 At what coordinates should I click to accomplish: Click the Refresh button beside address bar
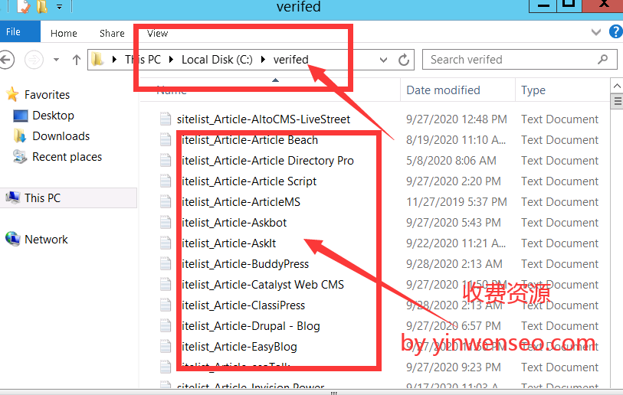click(x=405, y=60)
